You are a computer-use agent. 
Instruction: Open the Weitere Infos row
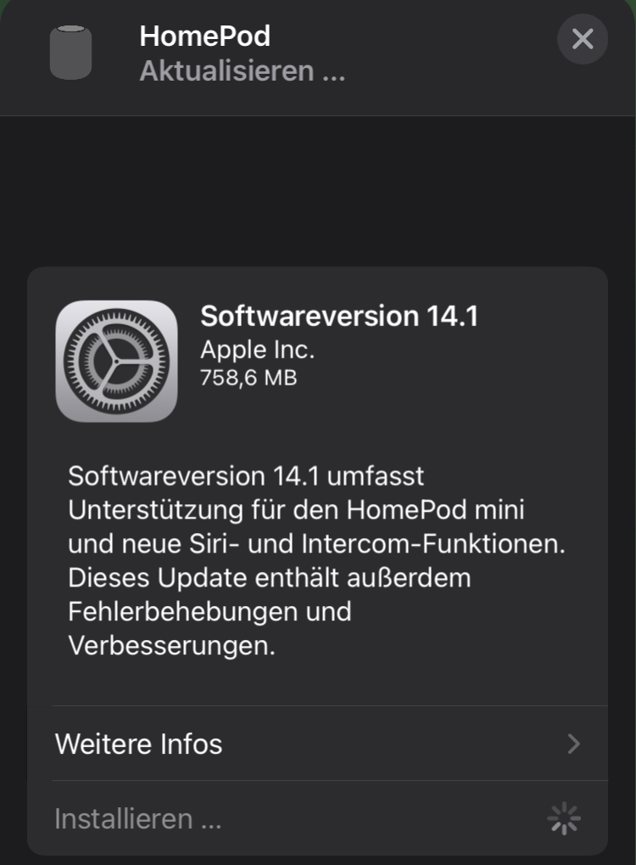point(317,744)
